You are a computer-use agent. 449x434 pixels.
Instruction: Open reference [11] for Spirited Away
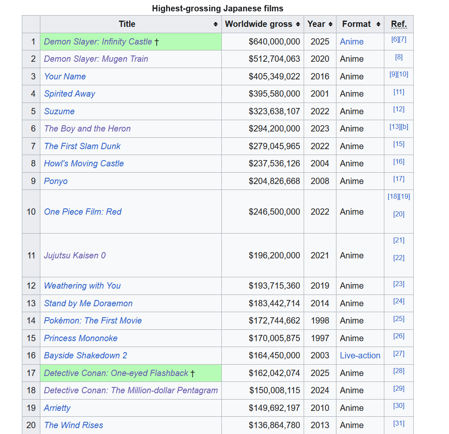399,92
